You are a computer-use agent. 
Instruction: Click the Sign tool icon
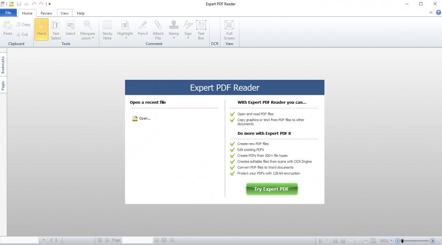click(188, 25)
